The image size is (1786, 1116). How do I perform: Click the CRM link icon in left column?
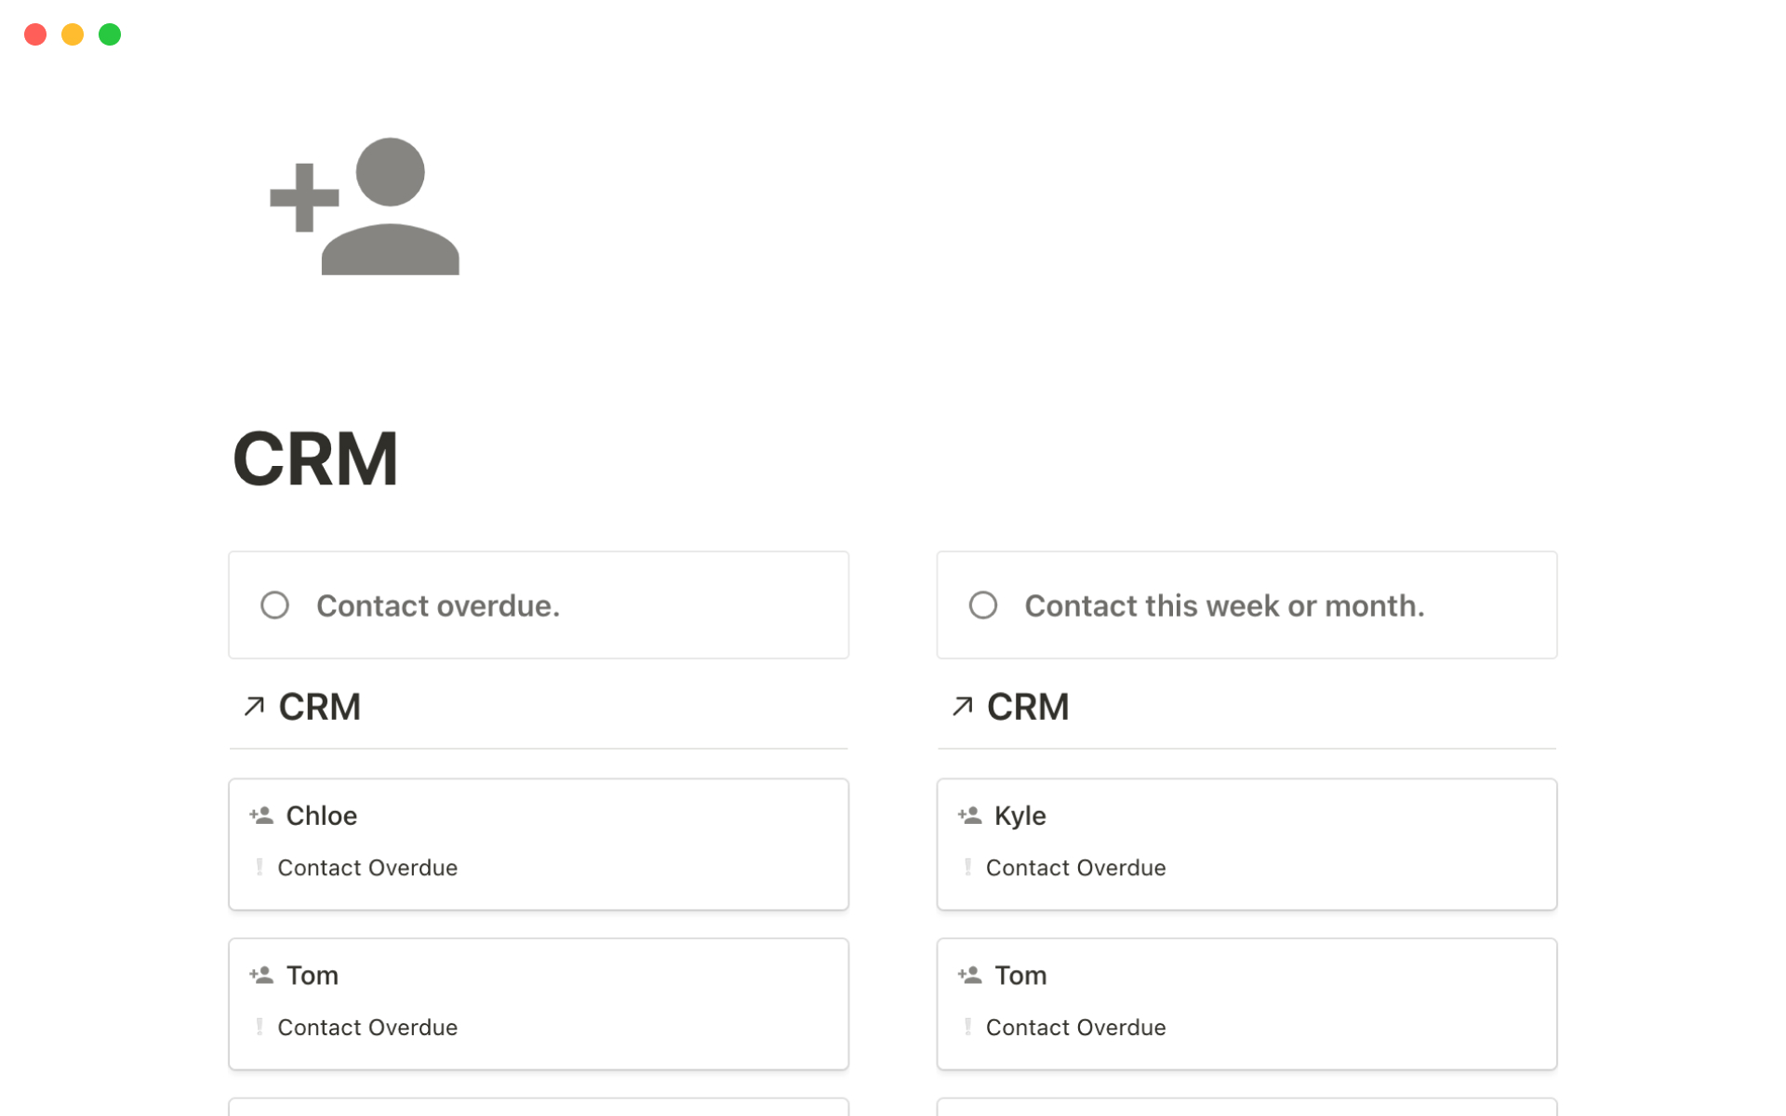(253, 707)
